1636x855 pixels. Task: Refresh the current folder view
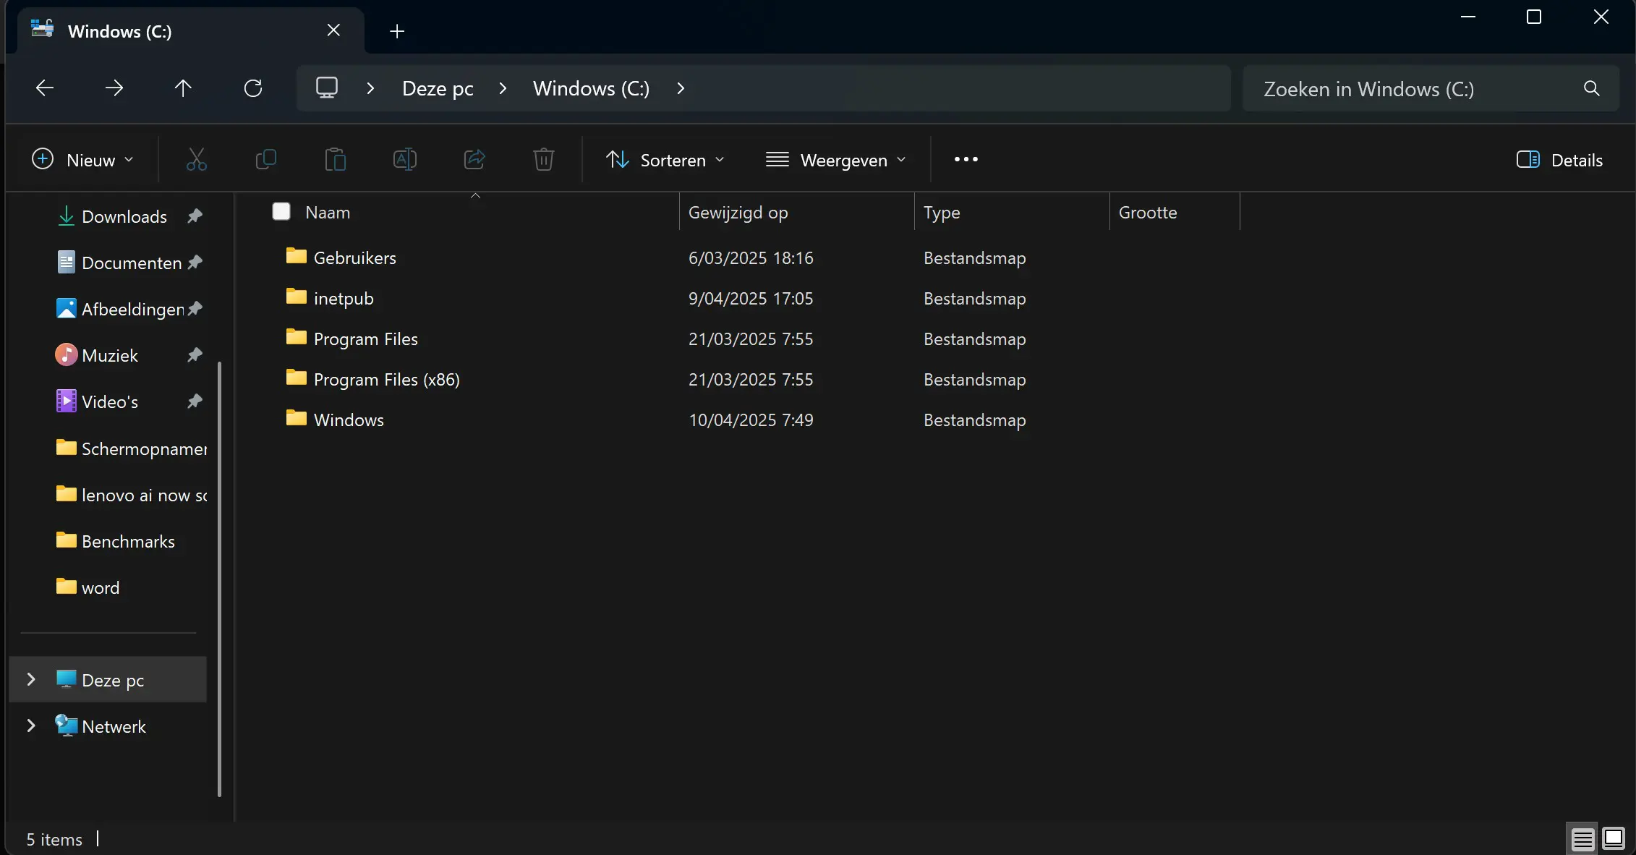(252, 88)
